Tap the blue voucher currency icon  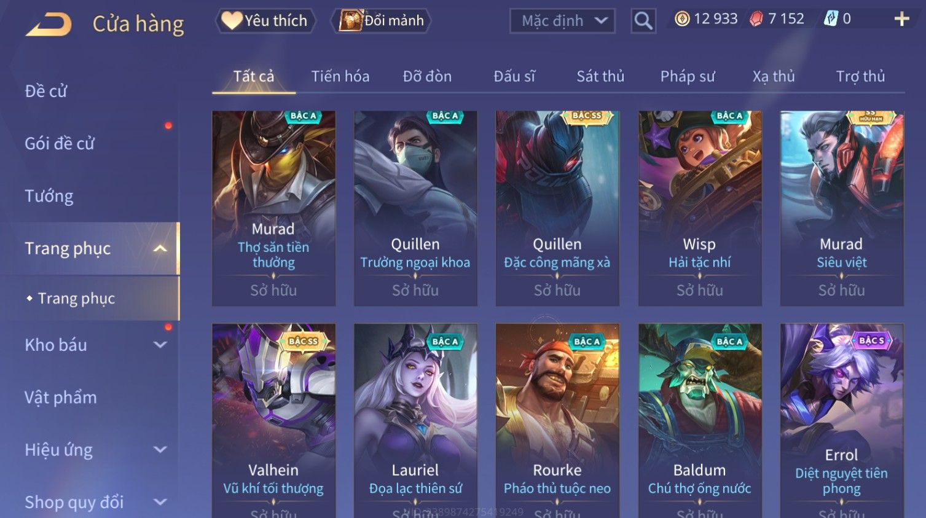[831, 19]
